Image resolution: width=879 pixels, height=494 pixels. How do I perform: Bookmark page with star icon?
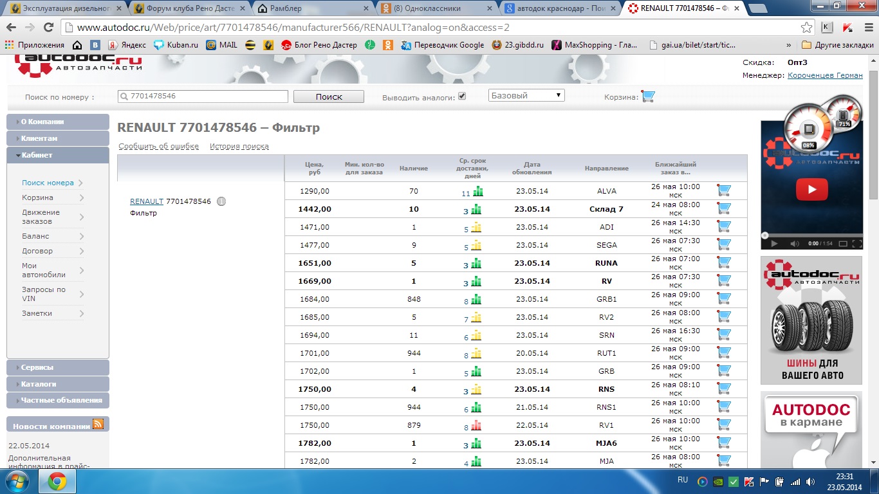[x=806, y=28]
